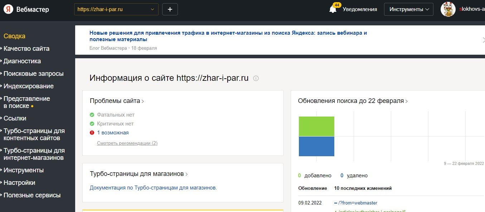Expand Диагностика sidebar section
Screen dimensions: 485x212
point(22,61)
